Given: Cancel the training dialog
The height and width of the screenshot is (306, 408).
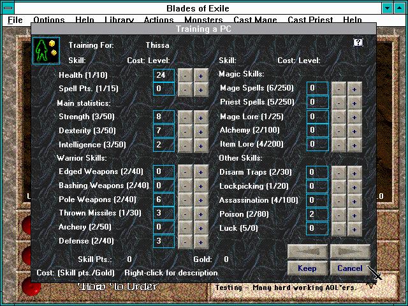Looking at the screenshot, I should [350, 268].
